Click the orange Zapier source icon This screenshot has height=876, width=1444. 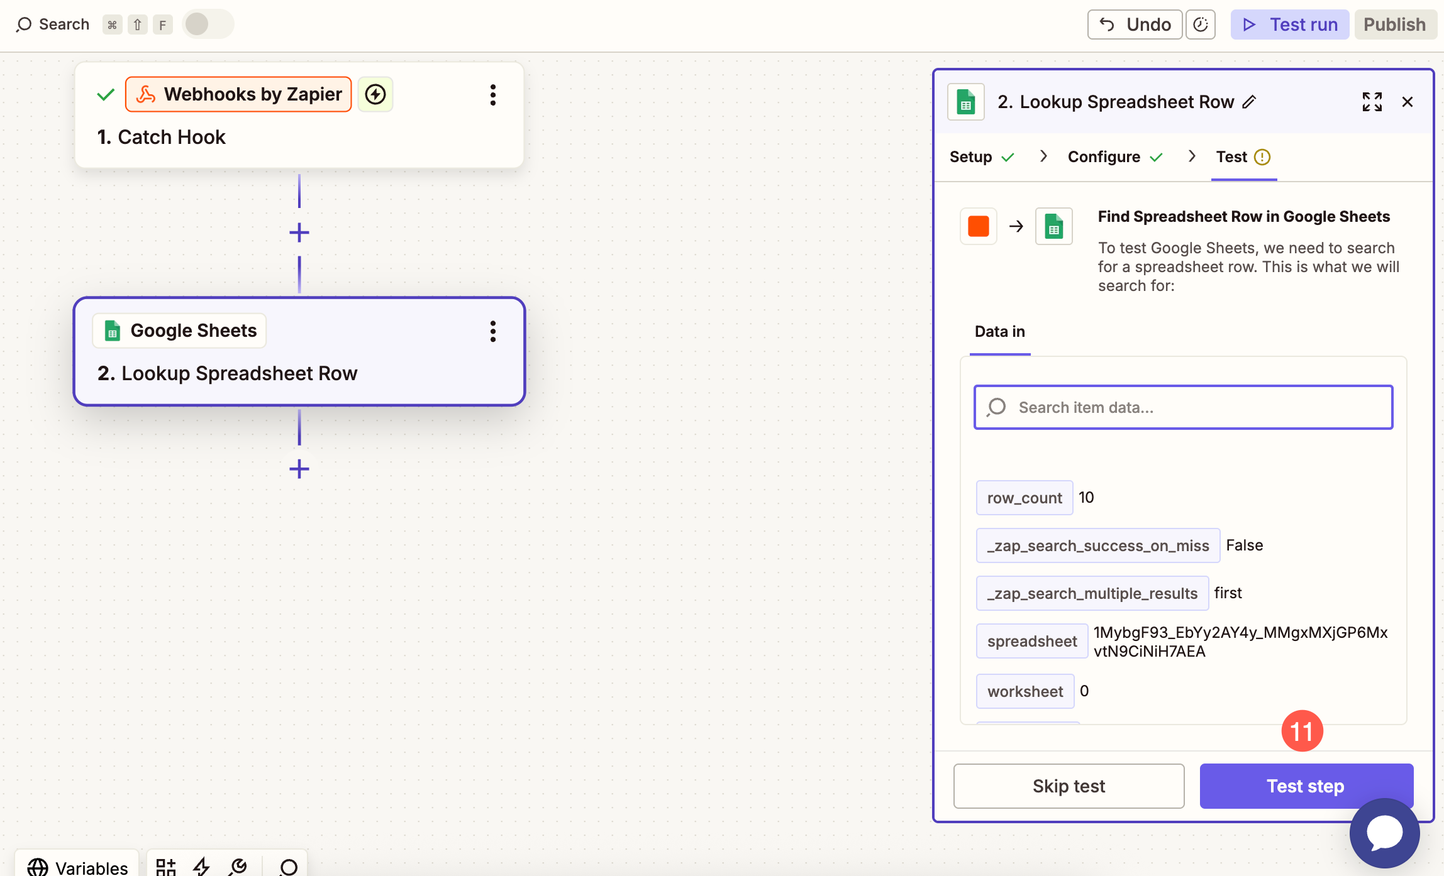[979, 226]
